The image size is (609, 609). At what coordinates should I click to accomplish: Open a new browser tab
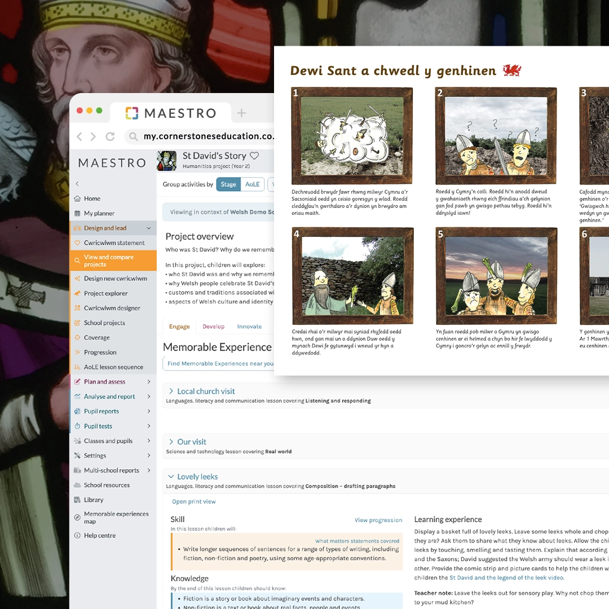coord(241,113)
